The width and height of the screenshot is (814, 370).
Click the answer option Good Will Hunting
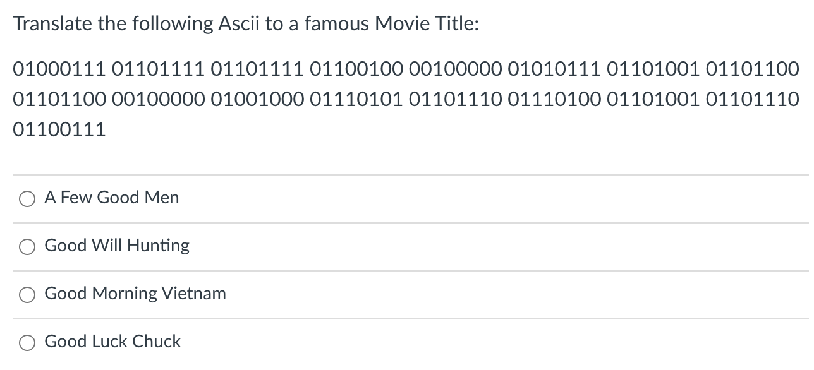(x=116, y=246)
